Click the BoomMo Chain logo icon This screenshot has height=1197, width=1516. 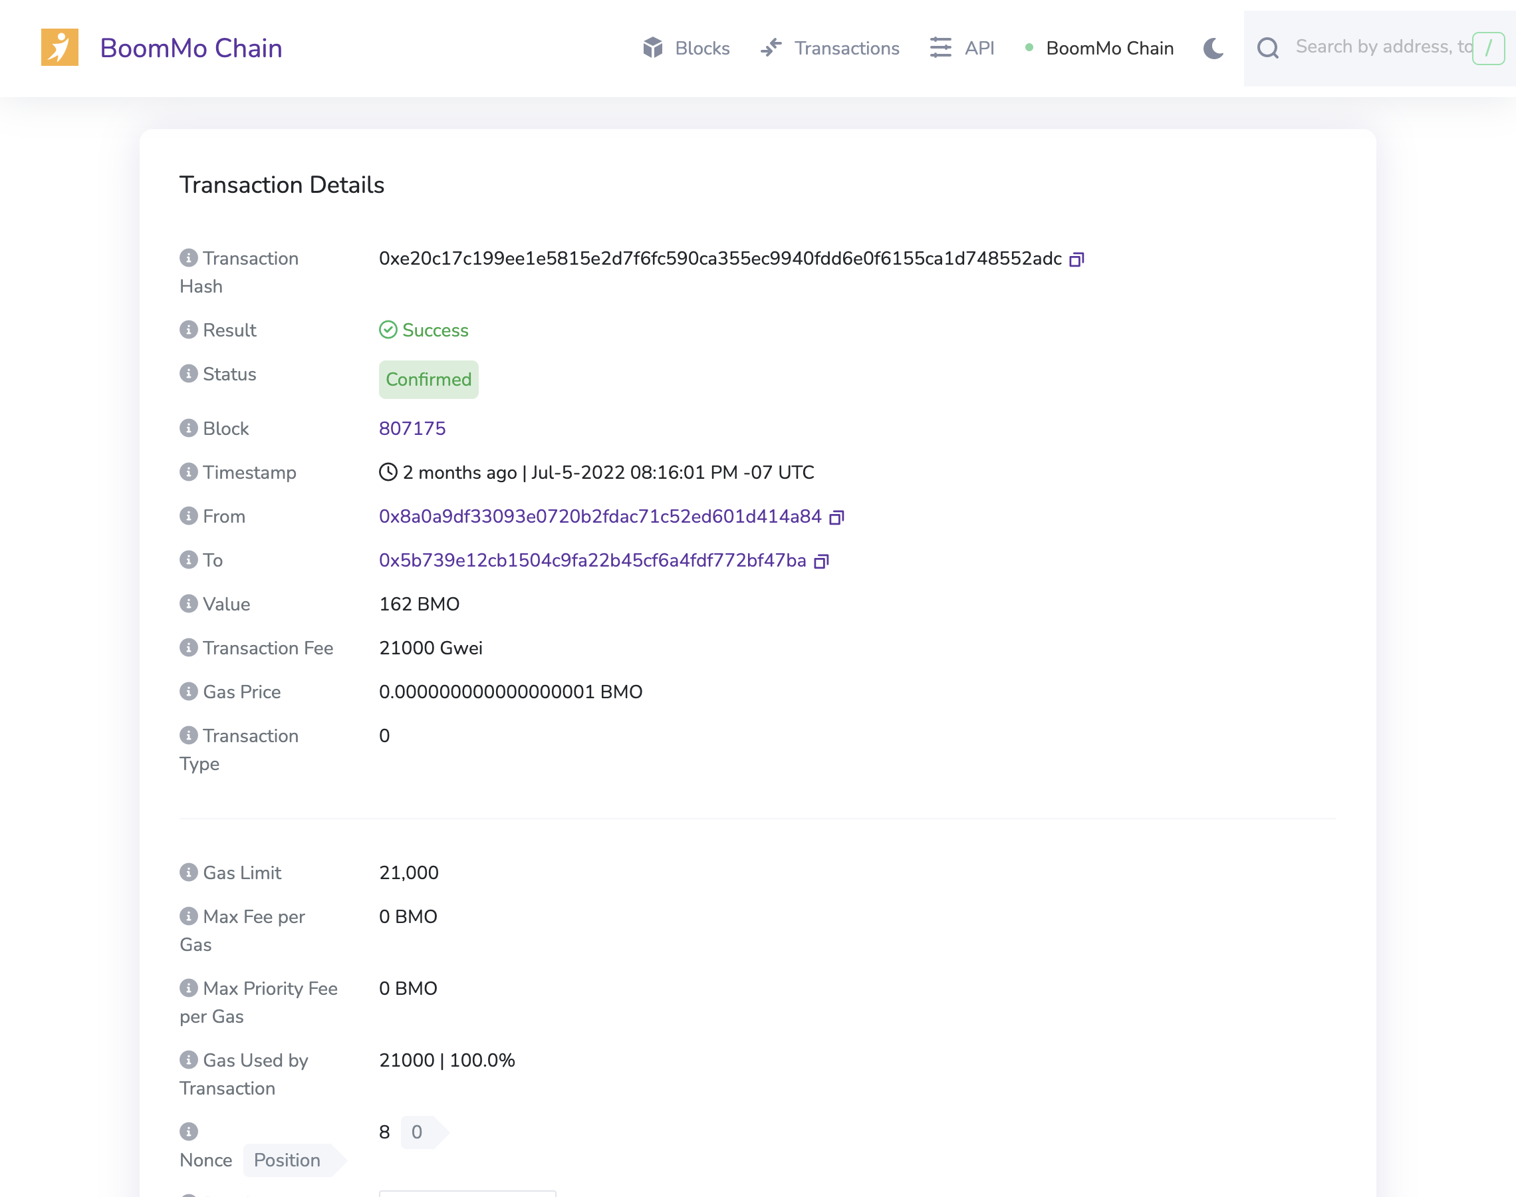click(x=60, y=48)
